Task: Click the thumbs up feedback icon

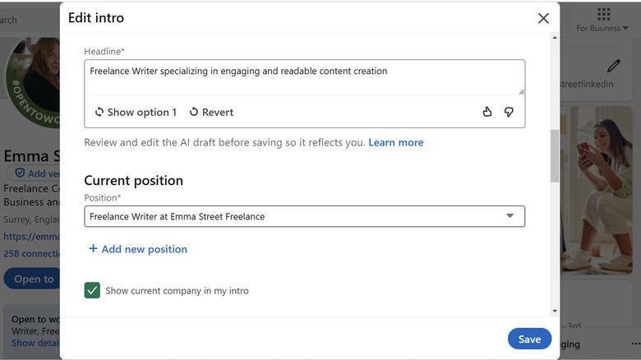Action: click(x=487, y=112)
